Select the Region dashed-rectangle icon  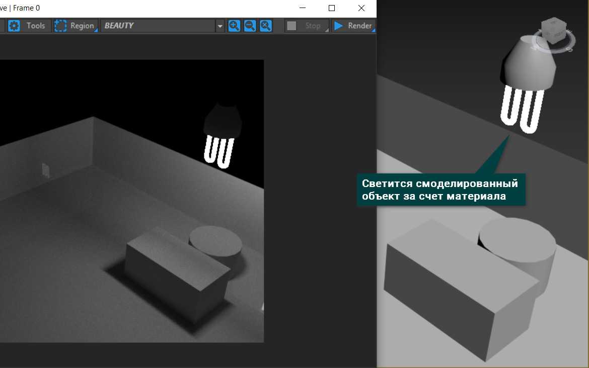coord(61,26)
